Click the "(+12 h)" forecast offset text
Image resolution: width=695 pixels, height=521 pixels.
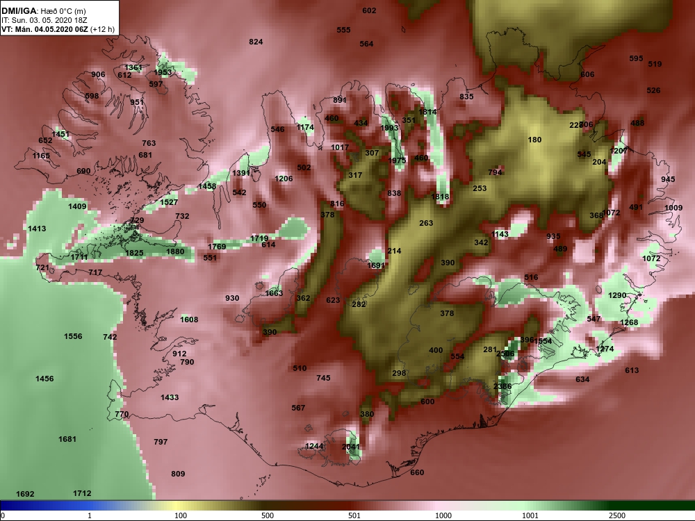tap(102, 29)
